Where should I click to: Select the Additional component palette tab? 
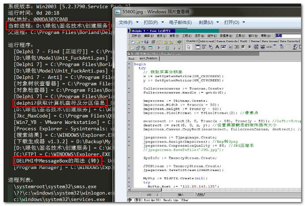pyautogui.click(x=207, y=41)
